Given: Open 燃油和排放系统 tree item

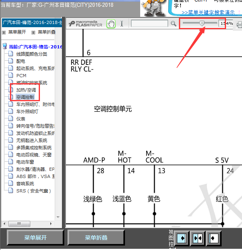Looking at the screenshot, I should click(x=32, y=83).
